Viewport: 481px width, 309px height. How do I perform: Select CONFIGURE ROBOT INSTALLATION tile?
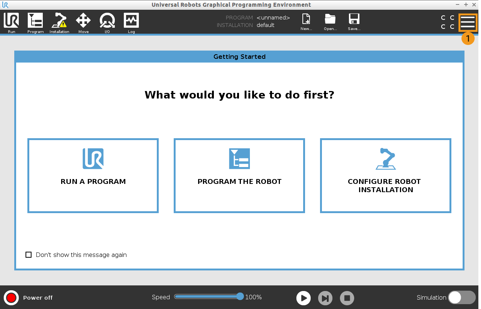point(385,175)
